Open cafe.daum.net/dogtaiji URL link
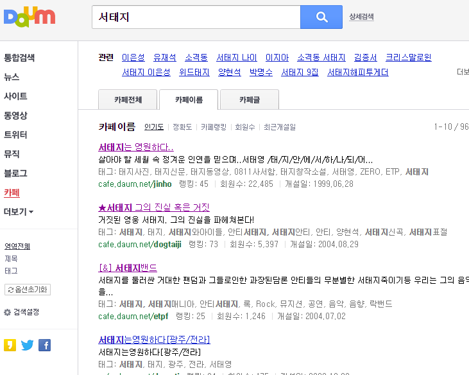 (140, 245)
